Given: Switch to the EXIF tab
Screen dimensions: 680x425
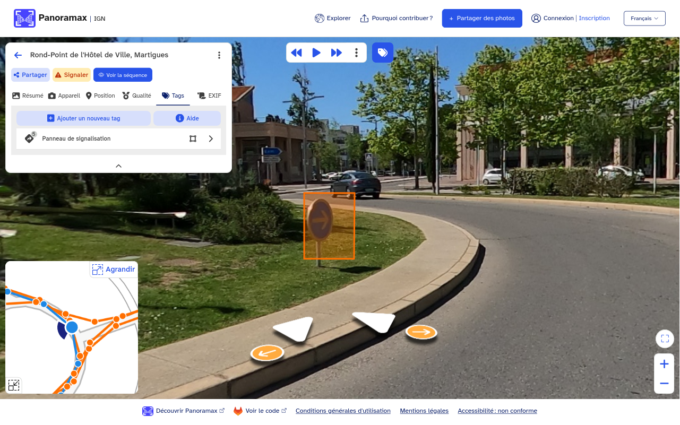Looking at the screenshot, I should [x=209, y=96].
